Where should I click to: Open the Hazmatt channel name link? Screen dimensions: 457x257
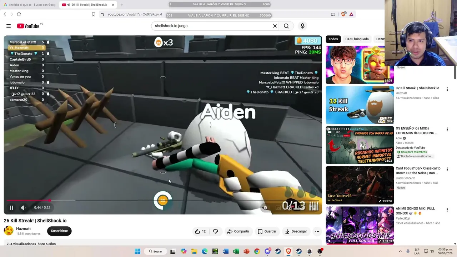pyautogui.click(x=24, y=229)
